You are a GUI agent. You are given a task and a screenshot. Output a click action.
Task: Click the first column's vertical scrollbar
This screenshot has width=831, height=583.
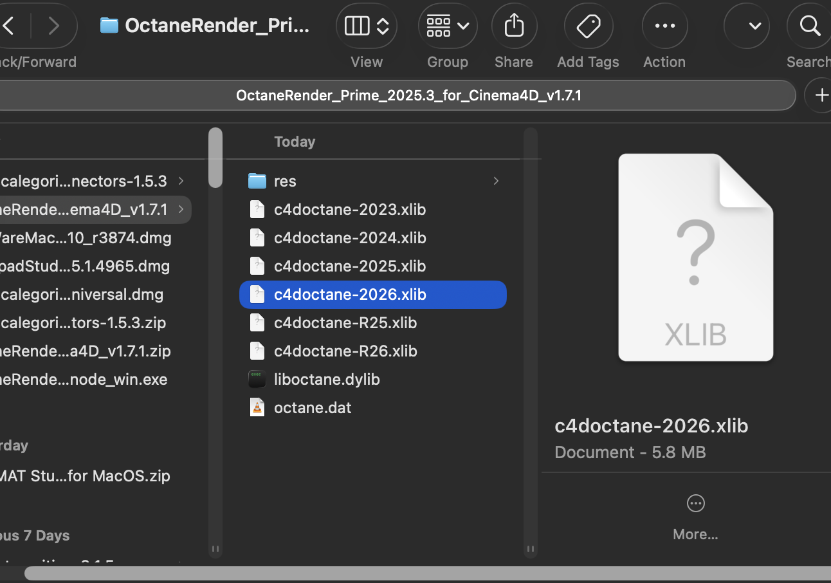coord(215,158)
